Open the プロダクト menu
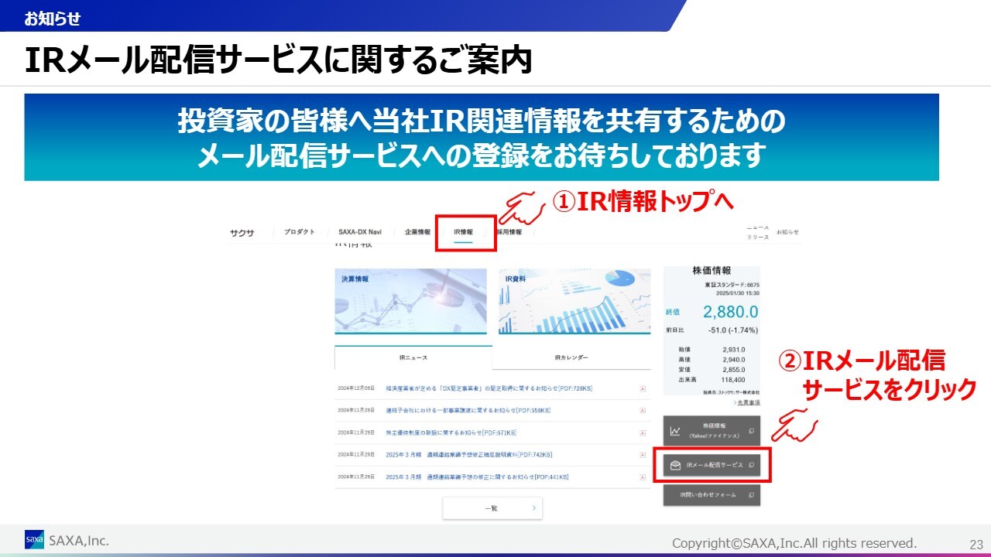 (300, 232)
